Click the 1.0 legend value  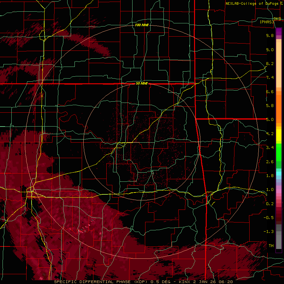[x=270, y=190]
